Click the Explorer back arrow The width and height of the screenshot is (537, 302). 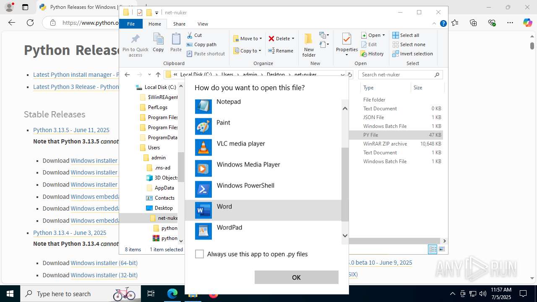(127, 75)
